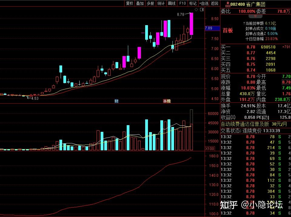Click the 自动续费通达信普及版 subscription link
Screen dimensions: 291x217
point(245,124)
